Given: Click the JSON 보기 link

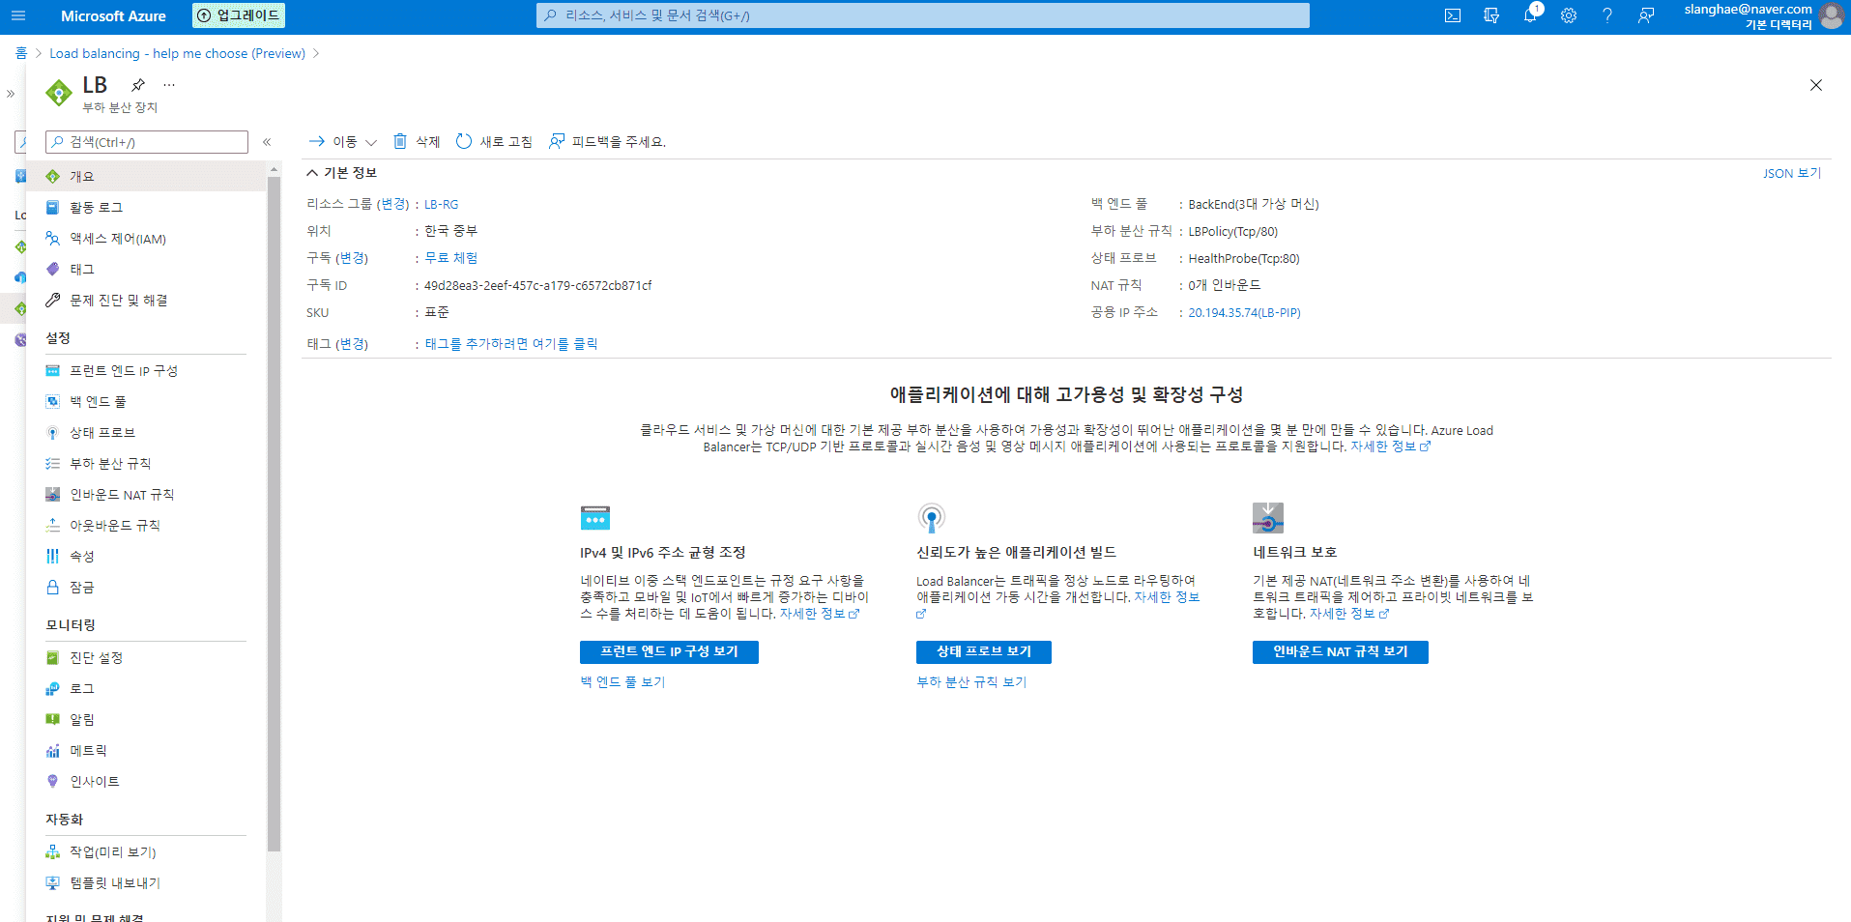Looking at the screenshot, I should [x=1792, y=173].
